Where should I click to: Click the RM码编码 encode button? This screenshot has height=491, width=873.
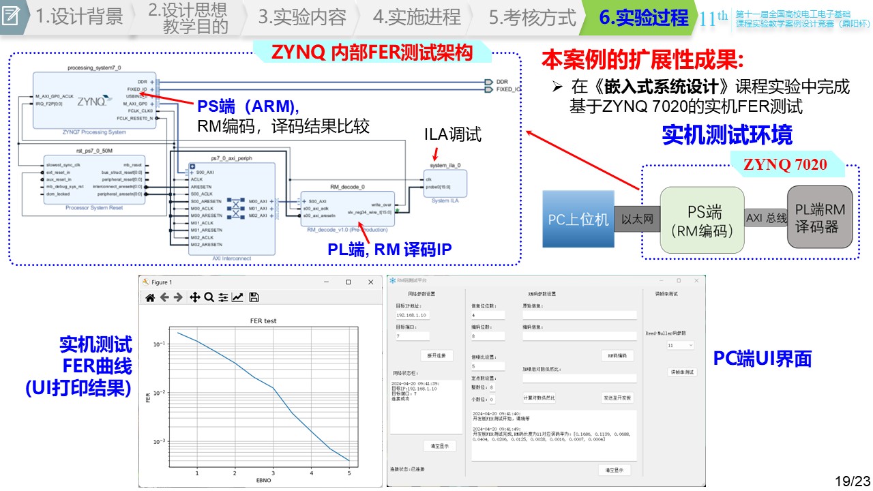coord(617,355)
